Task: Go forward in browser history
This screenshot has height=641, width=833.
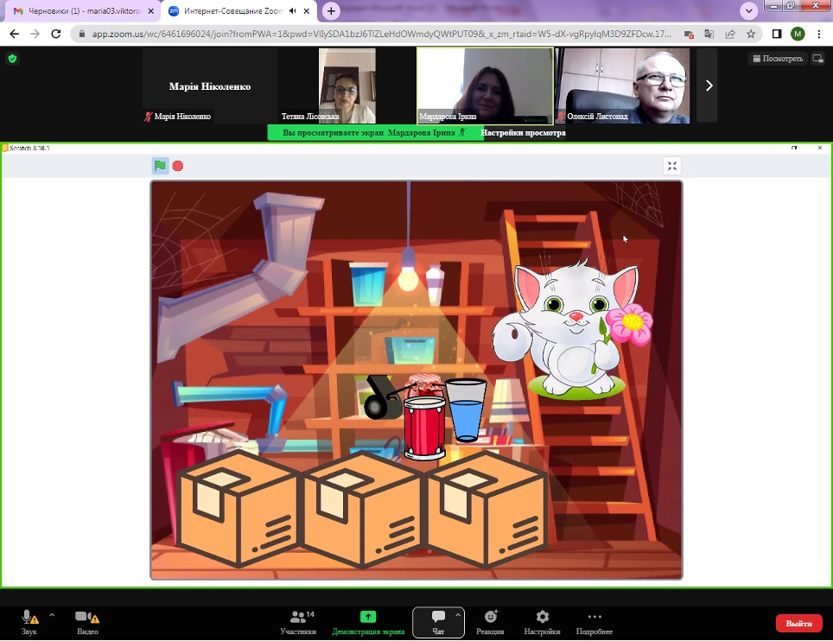Action: point(35,34)
